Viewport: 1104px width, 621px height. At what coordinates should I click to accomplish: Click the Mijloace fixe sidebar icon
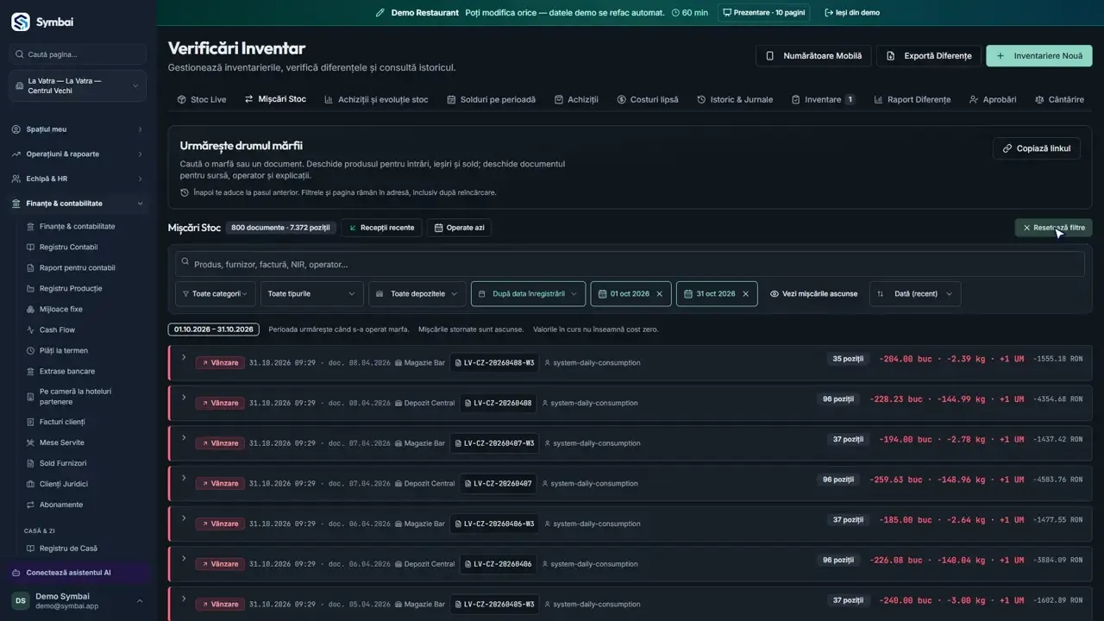[x=31, y=310]
